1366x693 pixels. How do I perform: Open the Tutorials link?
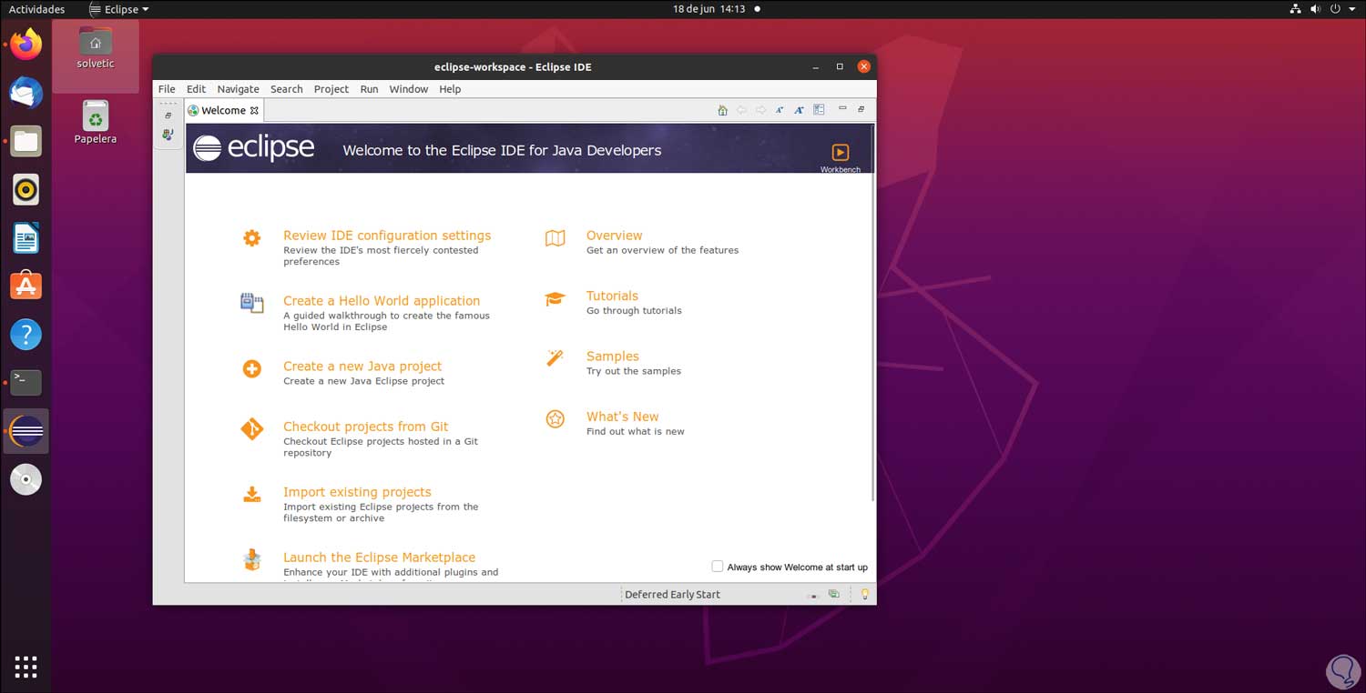[612, 296]
